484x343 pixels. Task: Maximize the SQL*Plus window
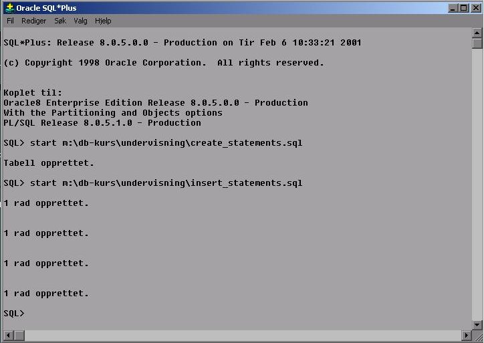tap(464, 8)
